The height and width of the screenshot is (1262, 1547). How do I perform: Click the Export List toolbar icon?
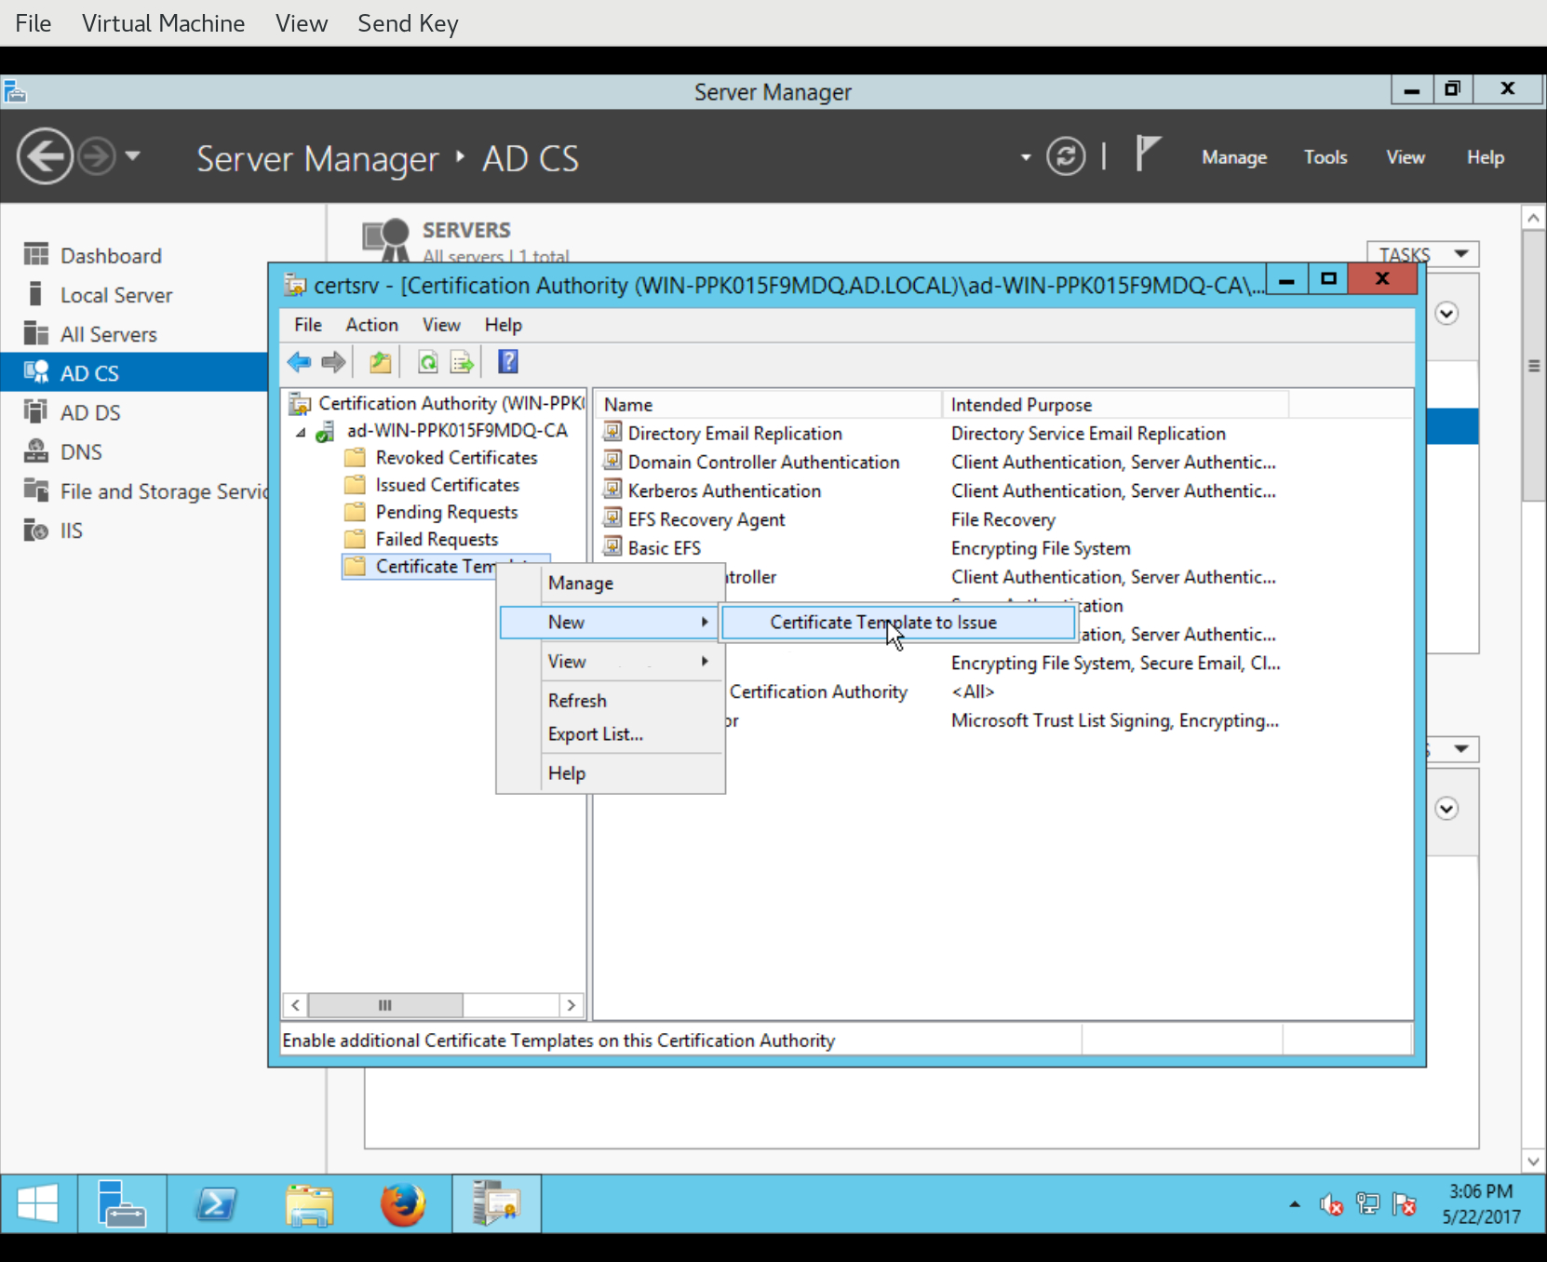point(462,362)
